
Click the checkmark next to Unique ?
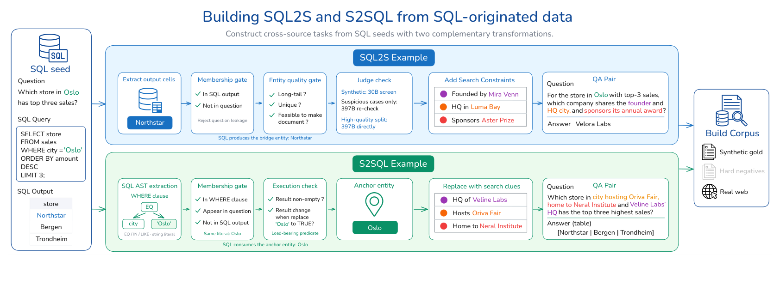click(272, 105)
